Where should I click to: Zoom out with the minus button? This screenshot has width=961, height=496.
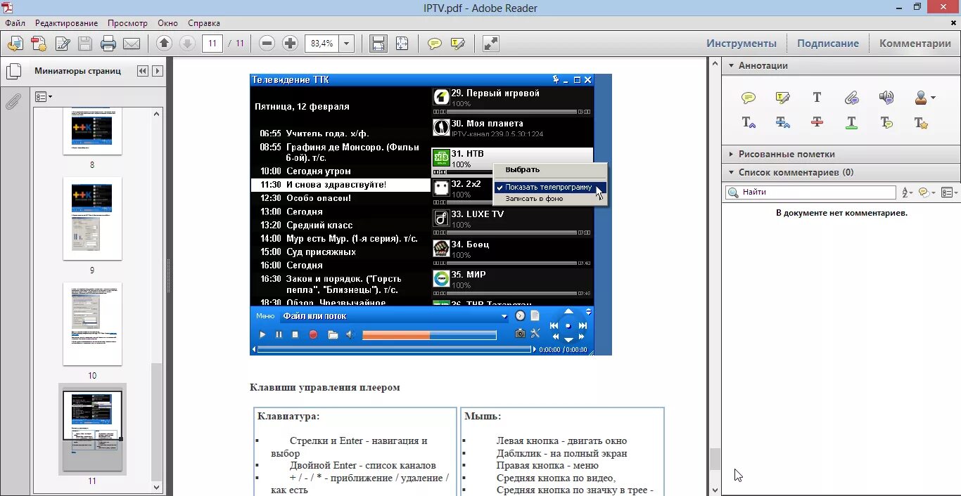coord(267,44)
